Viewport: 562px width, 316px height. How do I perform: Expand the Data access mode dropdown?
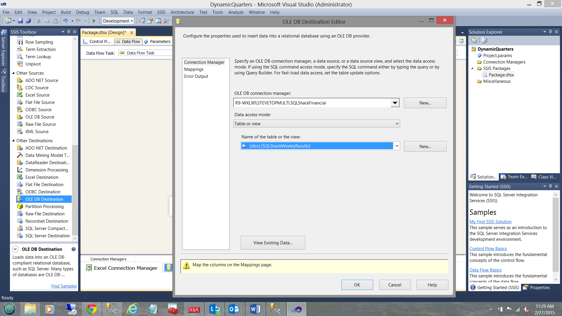397,124
